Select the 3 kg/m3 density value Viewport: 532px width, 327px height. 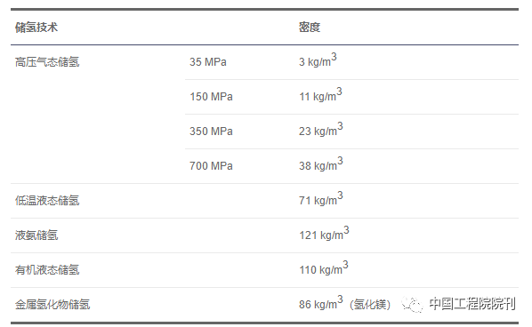[318, 60]
